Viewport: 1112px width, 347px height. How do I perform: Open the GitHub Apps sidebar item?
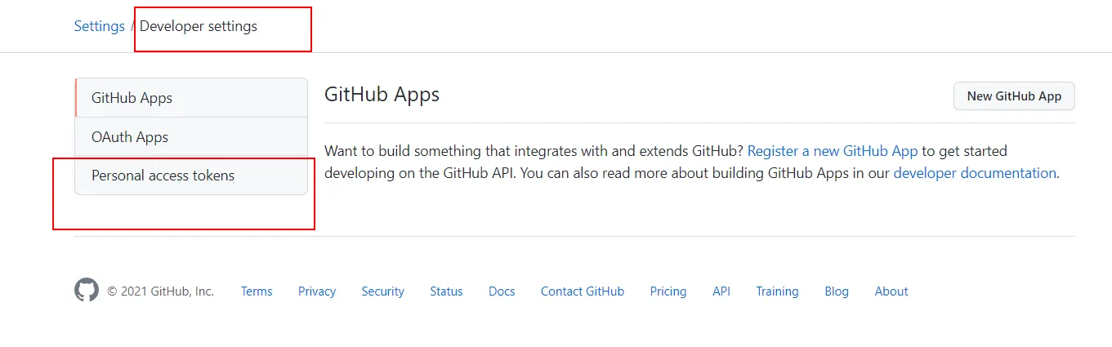(132, 98)
